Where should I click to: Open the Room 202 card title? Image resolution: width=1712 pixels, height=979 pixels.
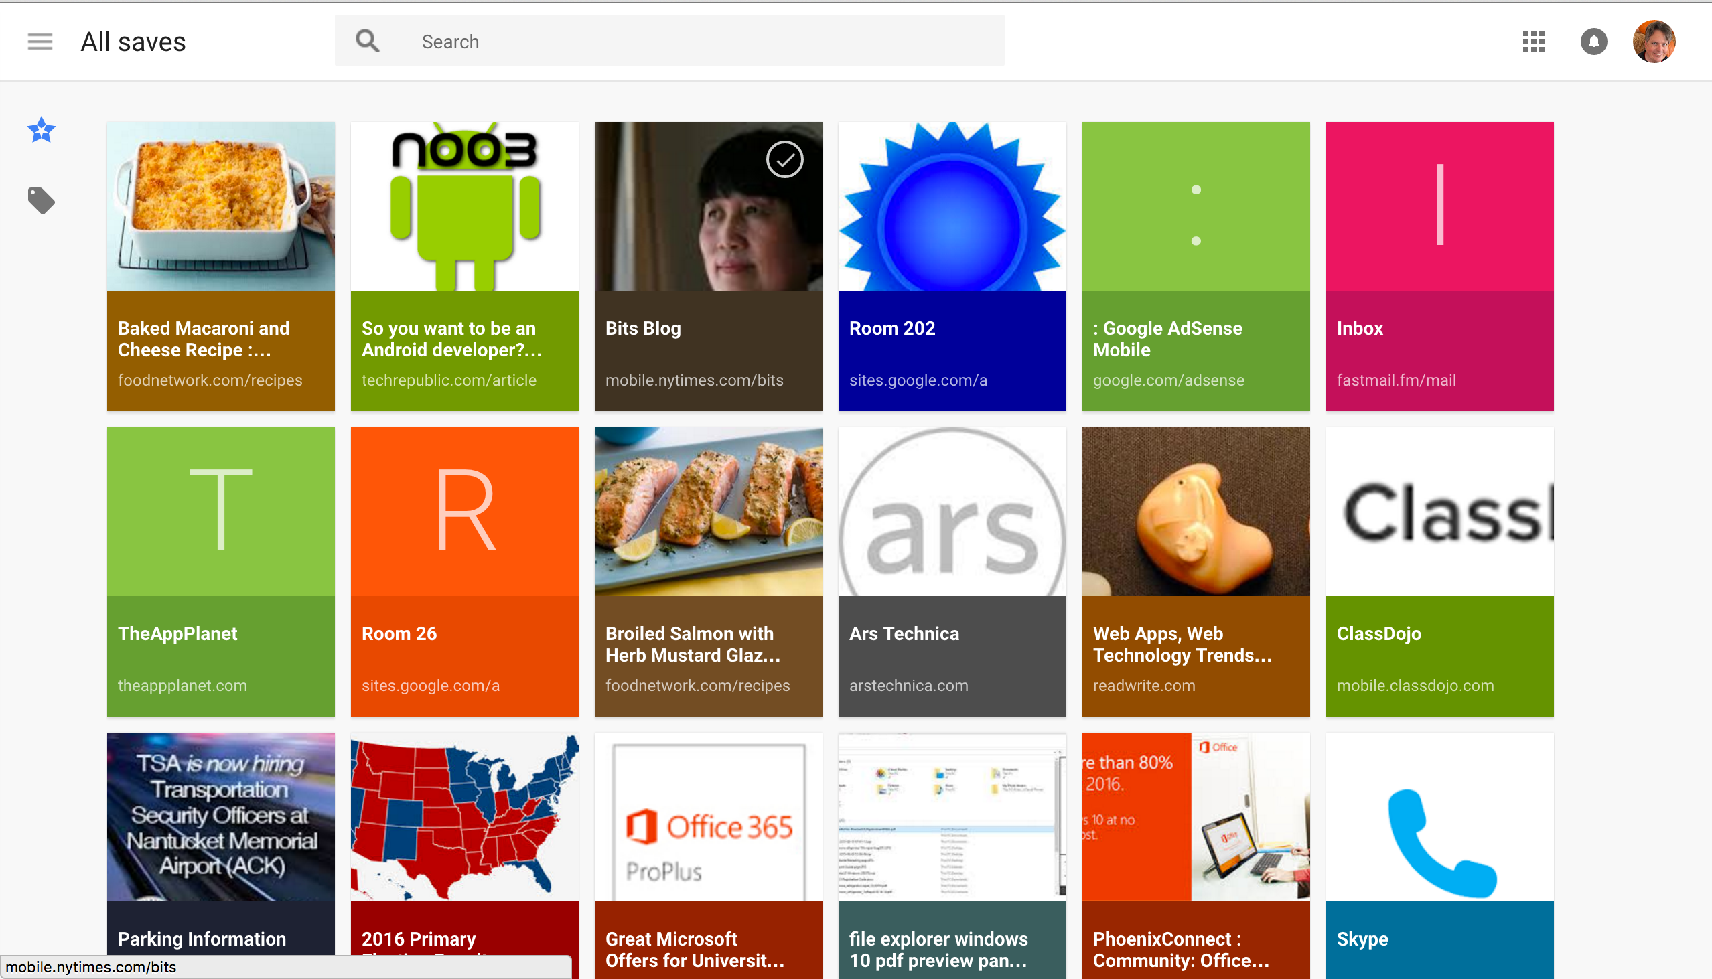tap(891, 328)
